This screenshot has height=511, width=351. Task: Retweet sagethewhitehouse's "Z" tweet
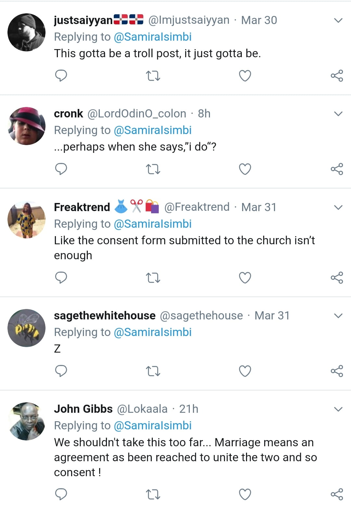pyautogui.click(x=153, y=371)
